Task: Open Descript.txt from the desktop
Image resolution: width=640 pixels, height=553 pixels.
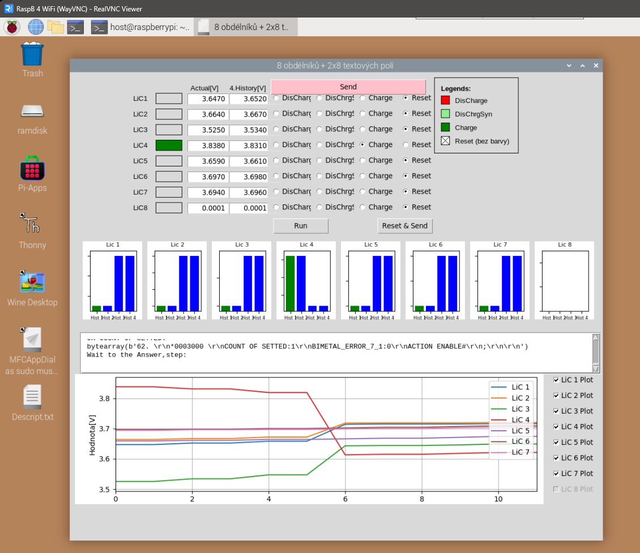Action: [32, 399]
